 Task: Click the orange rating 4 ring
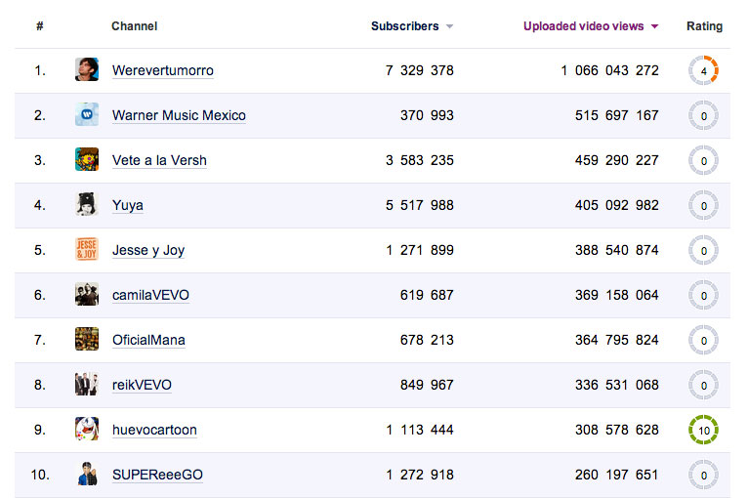point(703,71)
